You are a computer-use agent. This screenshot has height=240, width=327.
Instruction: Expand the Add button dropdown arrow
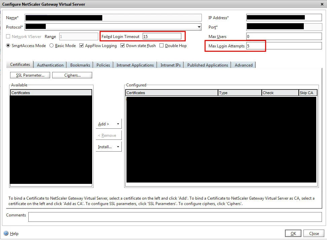pos(118,124)
